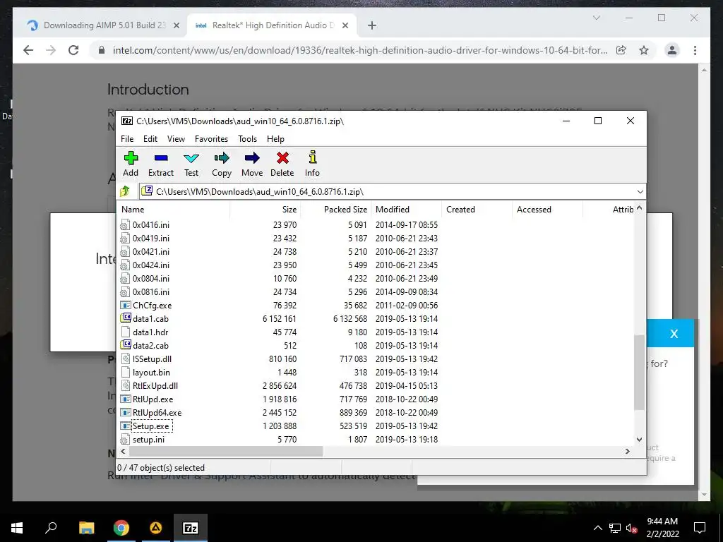
Task: Select the layout.bin file
Action: click(x=151, y=372)
